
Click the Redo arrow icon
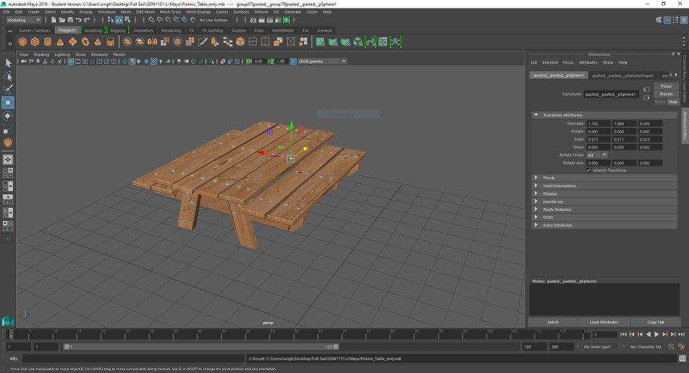tap(87, 20)
